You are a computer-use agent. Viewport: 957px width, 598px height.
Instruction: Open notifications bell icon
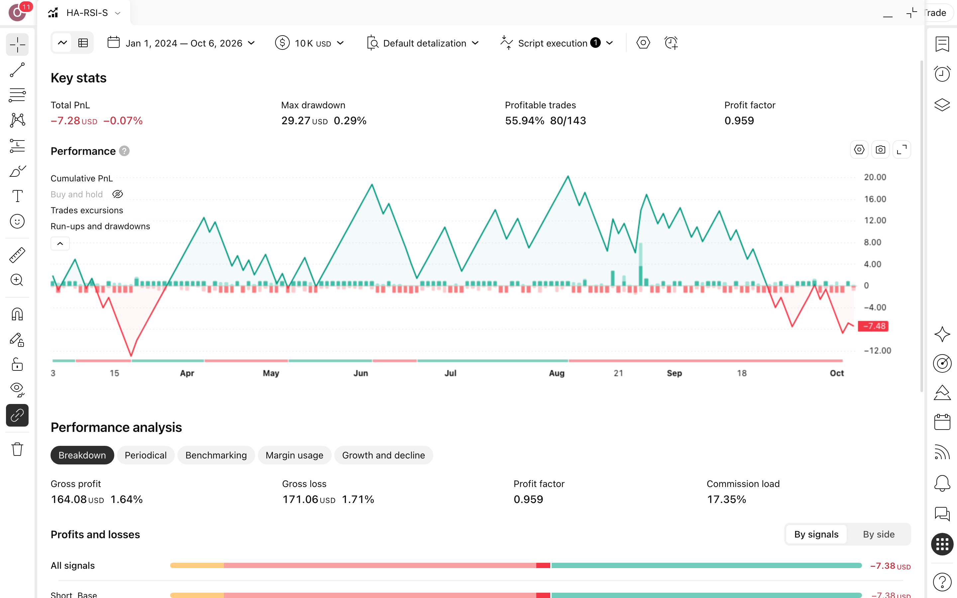click(942, 483)
